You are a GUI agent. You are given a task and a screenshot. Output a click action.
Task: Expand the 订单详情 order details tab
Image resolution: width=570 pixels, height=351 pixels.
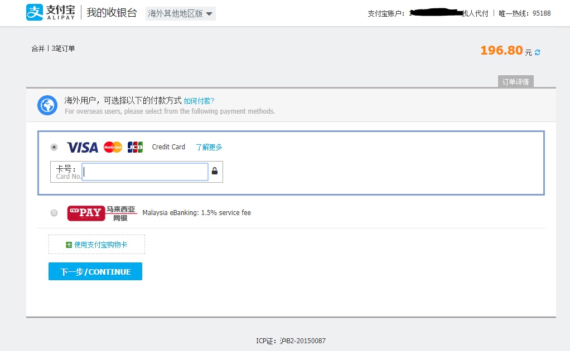[x=515, y=82]
